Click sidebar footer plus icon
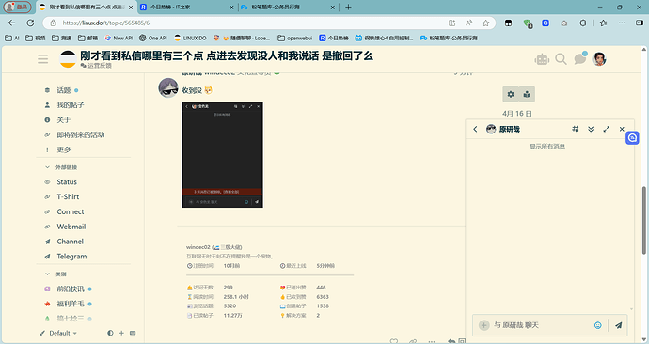 (121, 333)
